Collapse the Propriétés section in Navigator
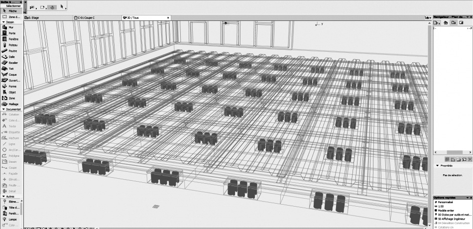 pos(438,166)
